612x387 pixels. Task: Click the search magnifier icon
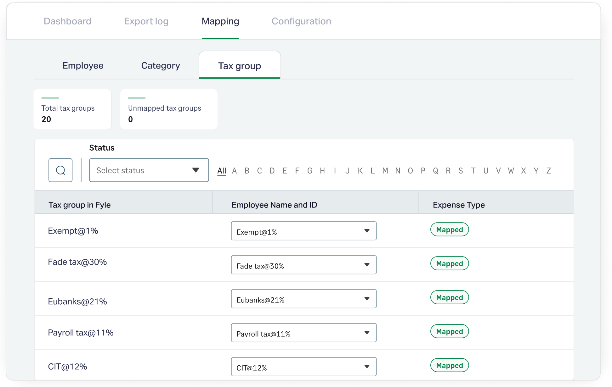coord(60,170)
